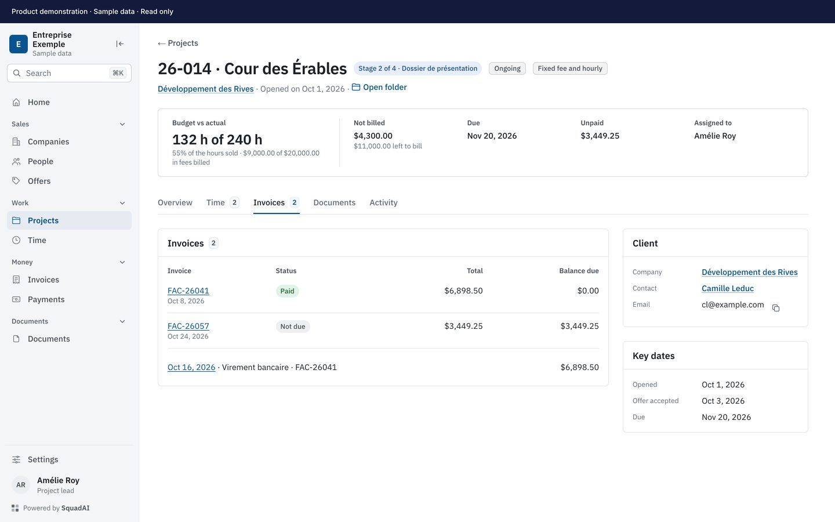Click the Ongoing status badge
Image resolution: width=835 pixels, height=522 pixels.
click(507, 68)
